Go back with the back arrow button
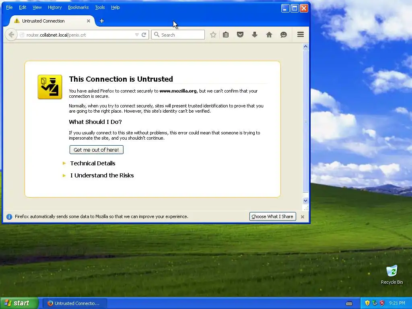 pyautogui.click(x=11, y=35)
